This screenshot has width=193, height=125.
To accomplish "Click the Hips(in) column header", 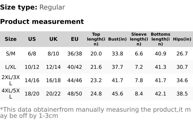I will pos(182,39).
